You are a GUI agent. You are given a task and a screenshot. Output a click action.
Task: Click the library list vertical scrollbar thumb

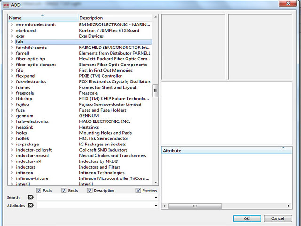[155, 91]
